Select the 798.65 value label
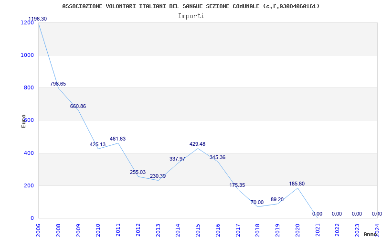This screenshot has height=239, width=382. coord(58,84)
